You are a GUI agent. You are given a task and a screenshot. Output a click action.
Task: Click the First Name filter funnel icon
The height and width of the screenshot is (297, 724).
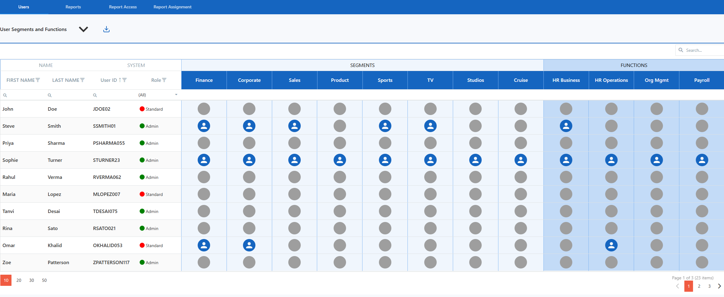click(38, 80)
